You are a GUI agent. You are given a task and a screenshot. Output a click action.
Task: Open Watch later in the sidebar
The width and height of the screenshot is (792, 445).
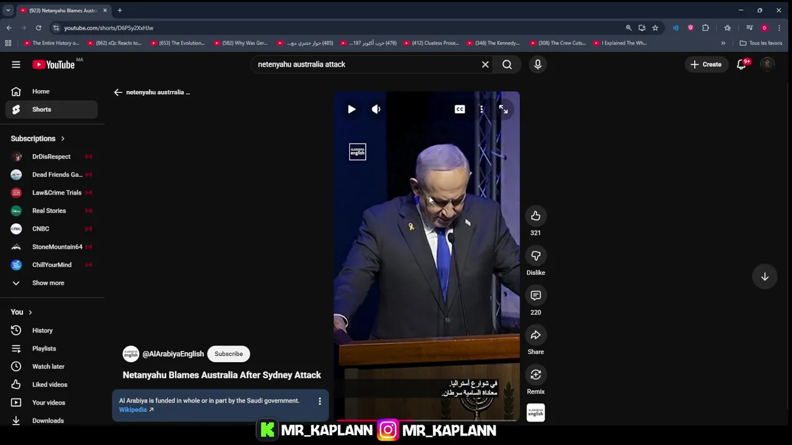52,367
